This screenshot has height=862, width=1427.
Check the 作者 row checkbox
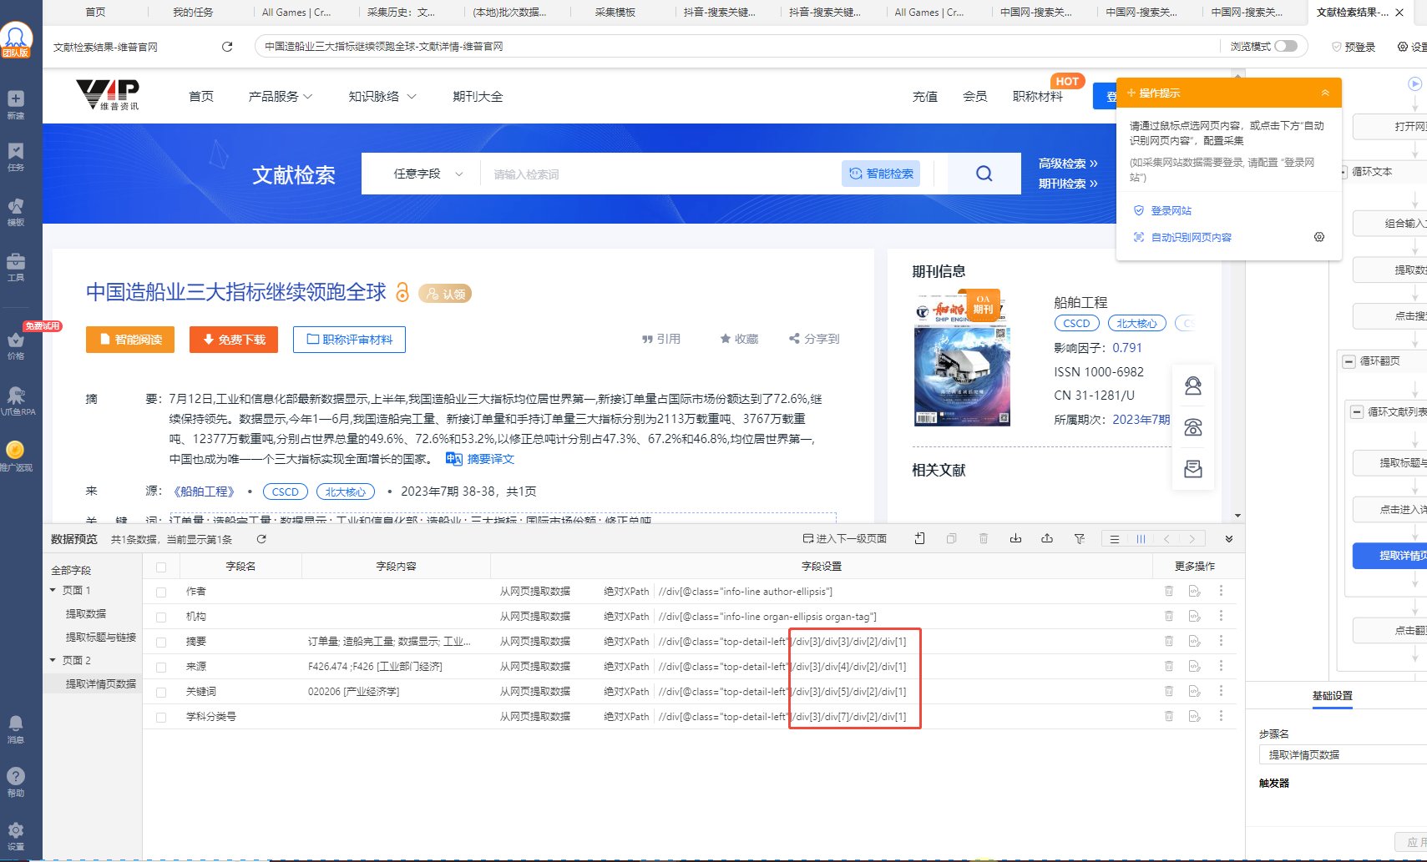pyautogui.click(x=161, y=592)
